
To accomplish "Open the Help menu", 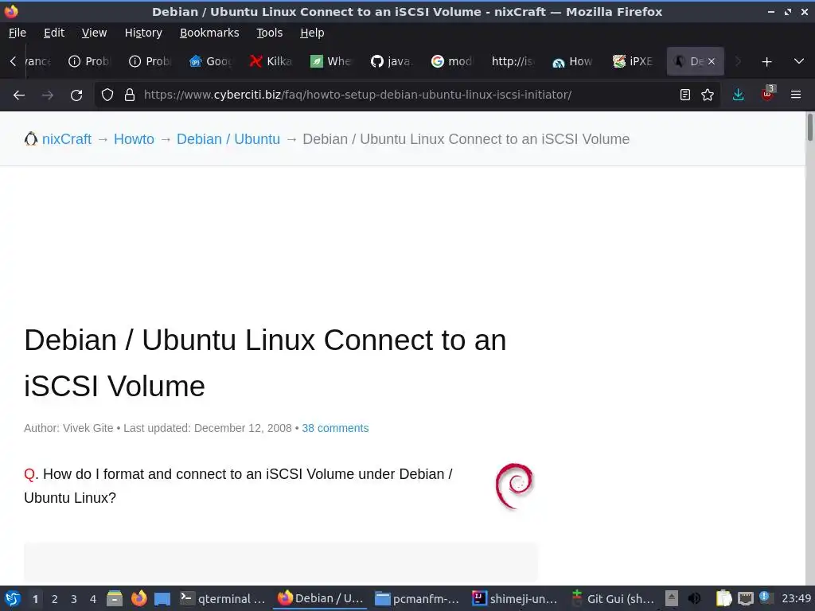I will (312, 33).
